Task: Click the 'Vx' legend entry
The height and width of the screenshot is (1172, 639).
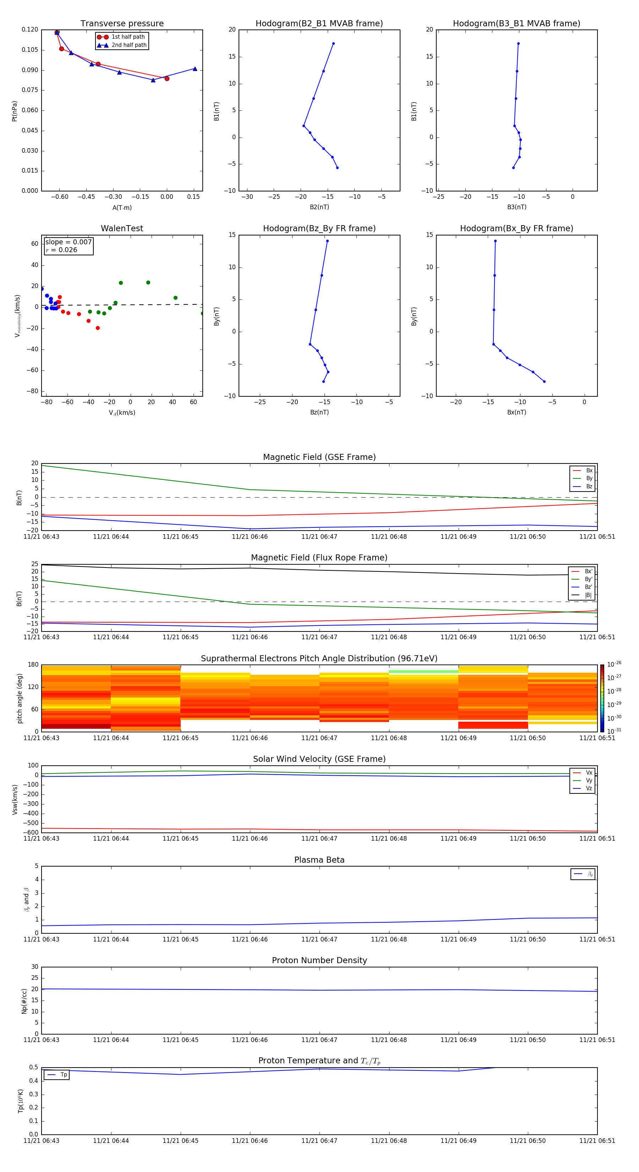Action: (583, 772)
